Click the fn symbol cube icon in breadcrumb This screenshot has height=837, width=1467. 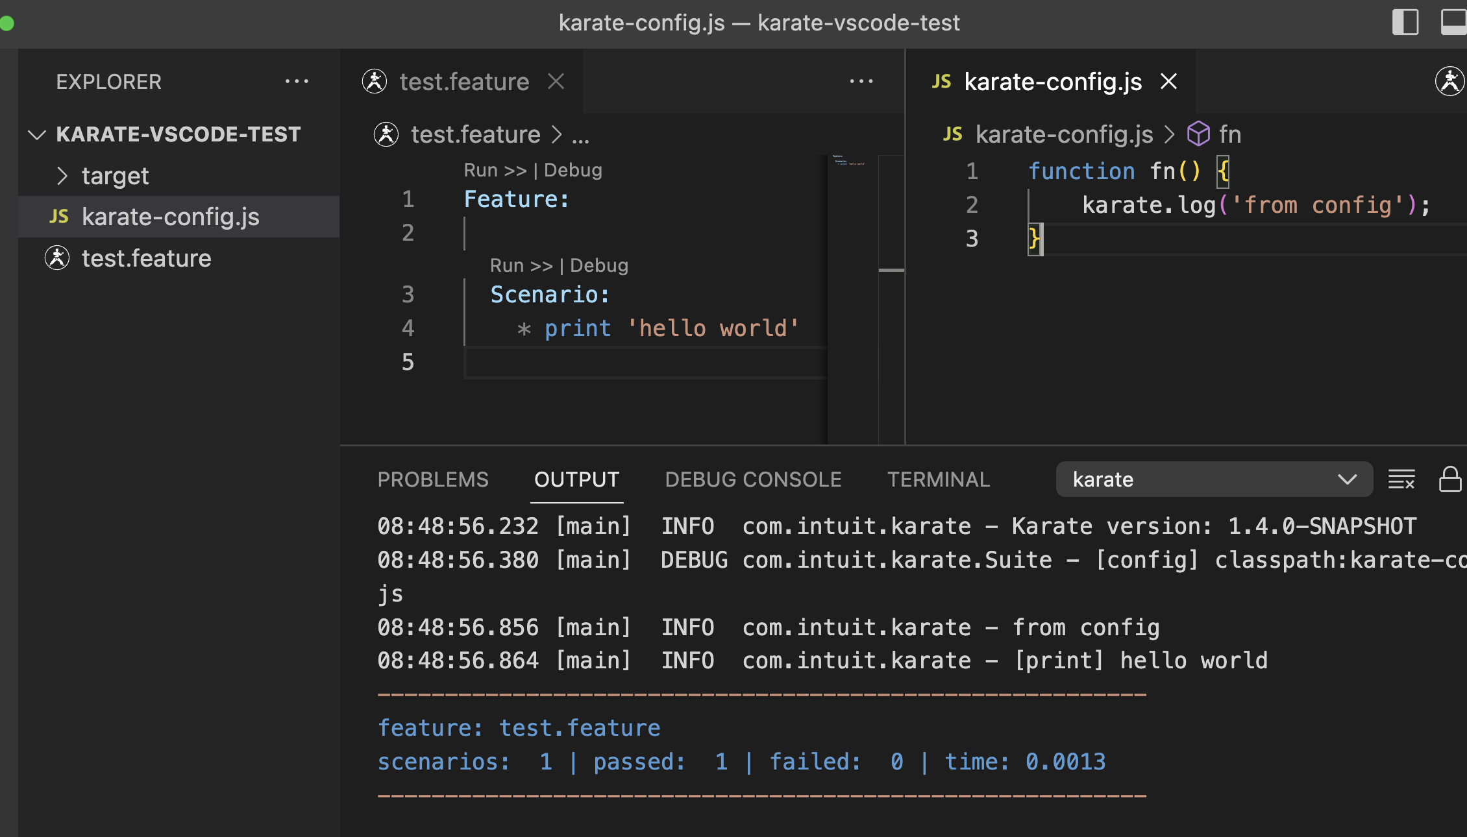pyautogui.click(x=1198, y=134)
